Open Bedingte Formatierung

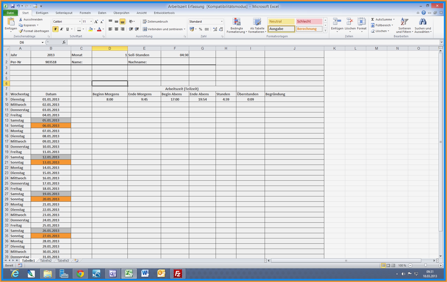click(237, 25)
